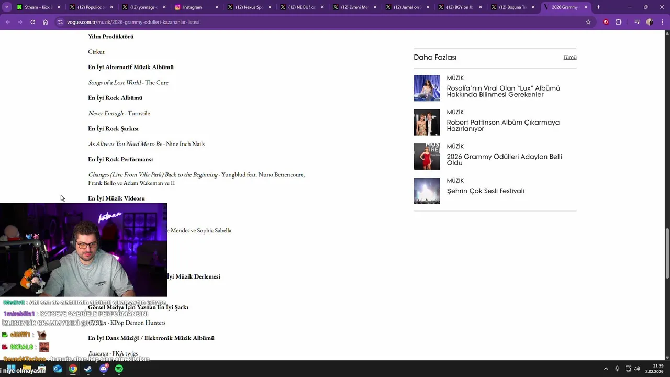
Task: Click the Şehrin Çok Sesli Festivali thumbnail
Action: coord(427,191)
